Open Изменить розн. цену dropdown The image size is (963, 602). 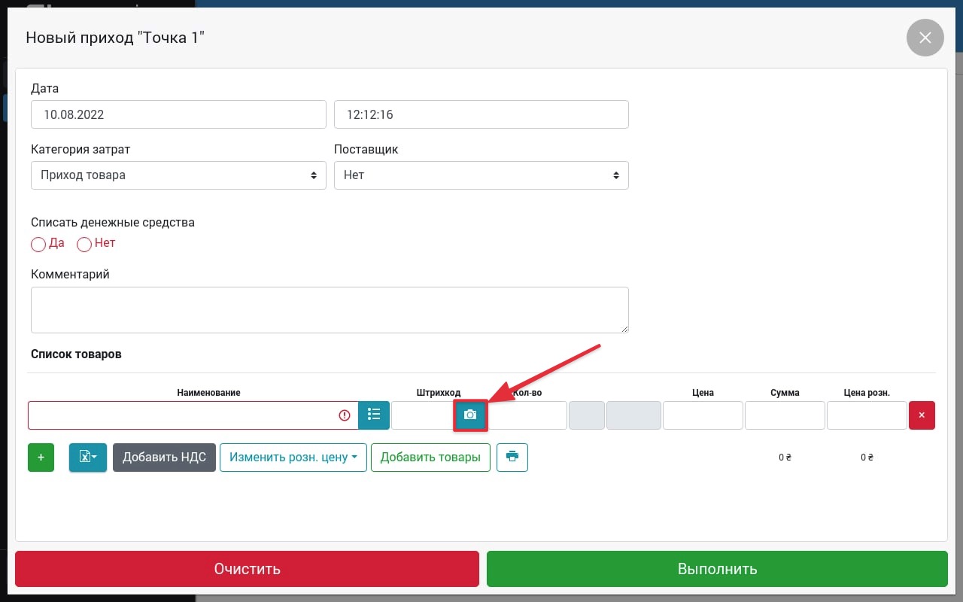293,458
